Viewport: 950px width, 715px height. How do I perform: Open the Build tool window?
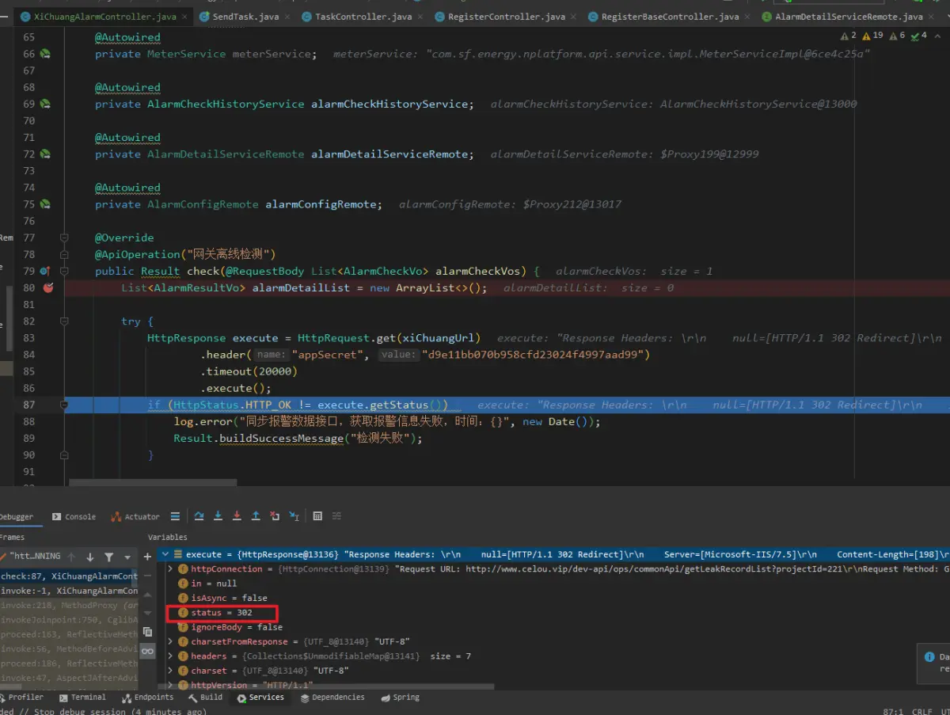[206, 697]
